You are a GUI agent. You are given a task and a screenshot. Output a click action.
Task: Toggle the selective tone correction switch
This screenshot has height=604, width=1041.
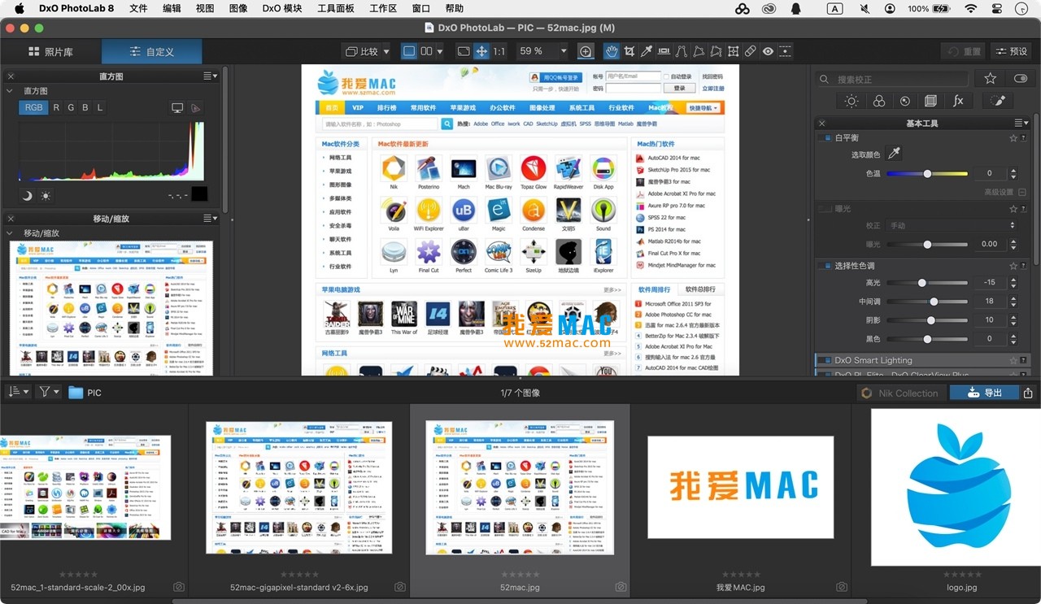(826, 266)
